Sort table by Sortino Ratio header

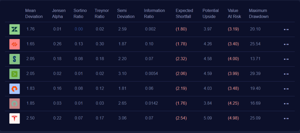pos(80,13)
